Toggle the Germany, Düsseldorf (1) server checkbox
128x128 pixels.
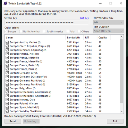[x=7, y=77]
